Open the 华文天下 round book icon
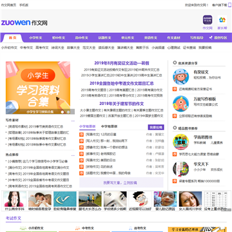Image resolution: width=232 pixels, height=232 pixels. pos(181,169)
